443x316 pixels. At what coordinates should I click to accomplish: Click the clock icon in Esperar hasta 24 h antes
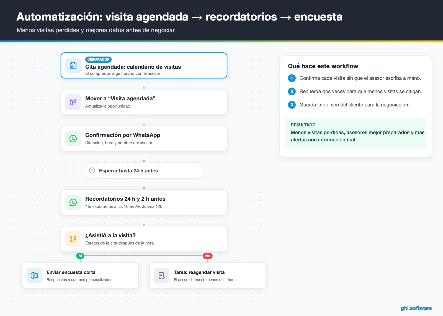92,170
